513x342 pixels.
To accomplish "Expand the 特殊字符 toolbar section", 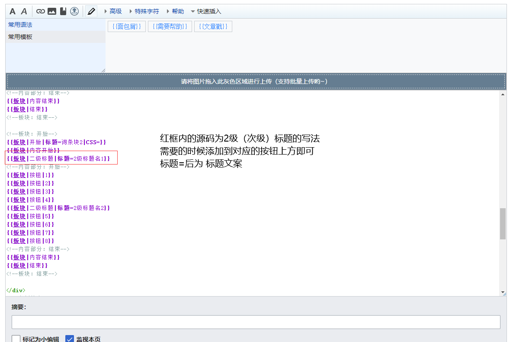I will (x=144, y=11).
